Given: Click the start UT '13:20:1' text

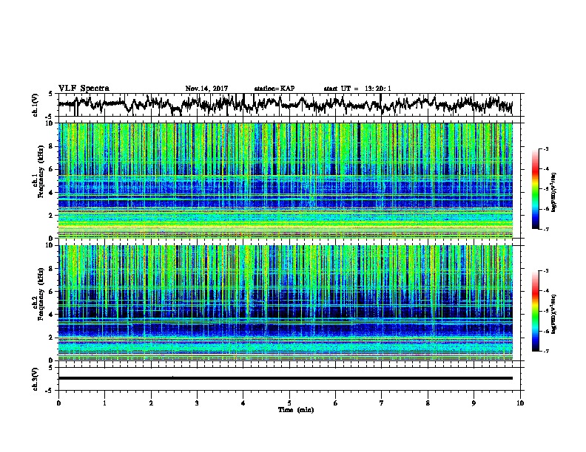Looking at the screenshot, I should [x=378, y=89].
